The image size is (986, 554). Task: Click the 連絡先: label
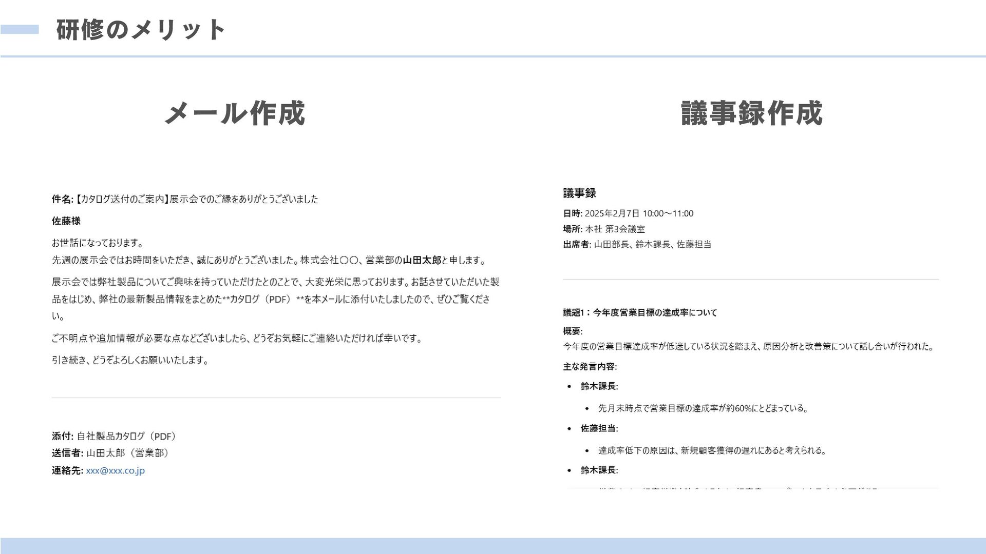point(67,470)
